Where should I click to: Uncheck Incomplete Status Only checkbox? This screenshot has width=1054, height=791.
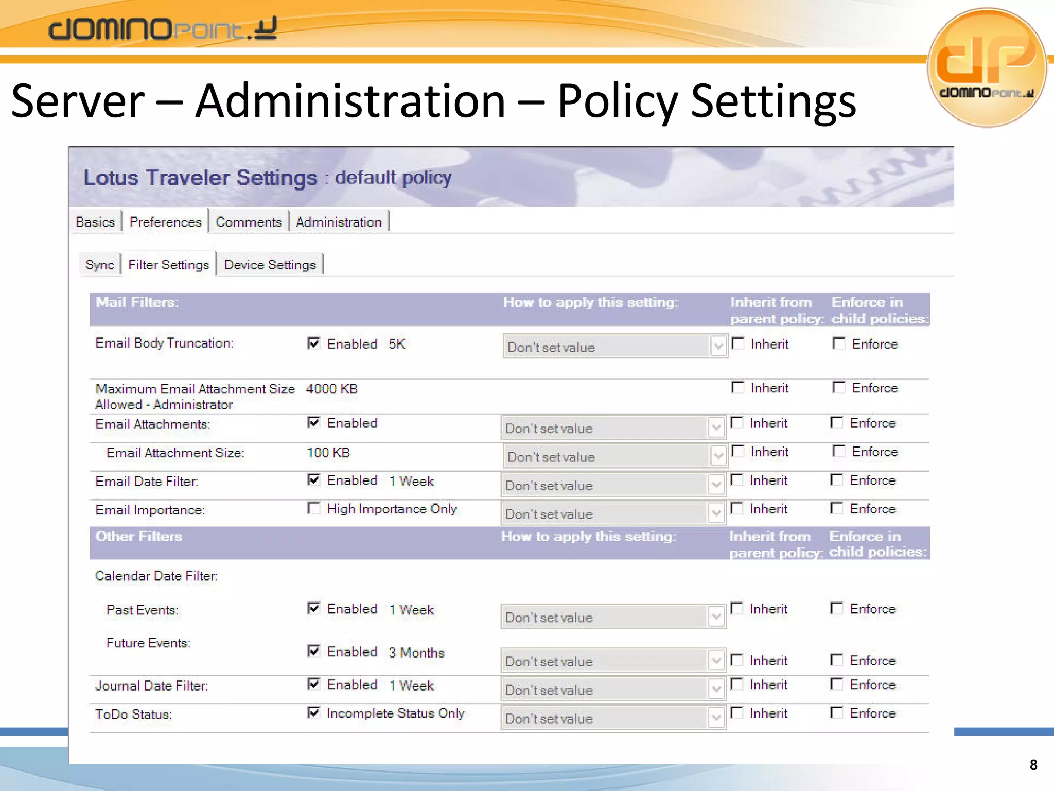(x=314, y=713)
